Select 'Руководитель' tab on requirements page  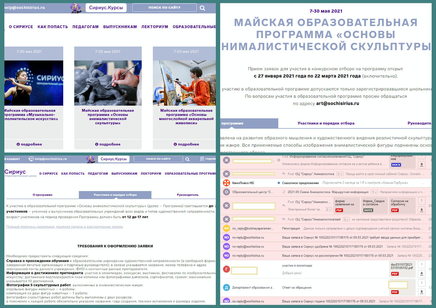pyautogui.click(x=187, y=195)
